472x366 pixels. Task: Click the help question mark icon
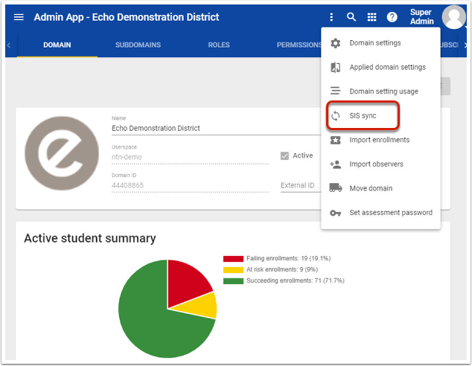click(392, 17)
